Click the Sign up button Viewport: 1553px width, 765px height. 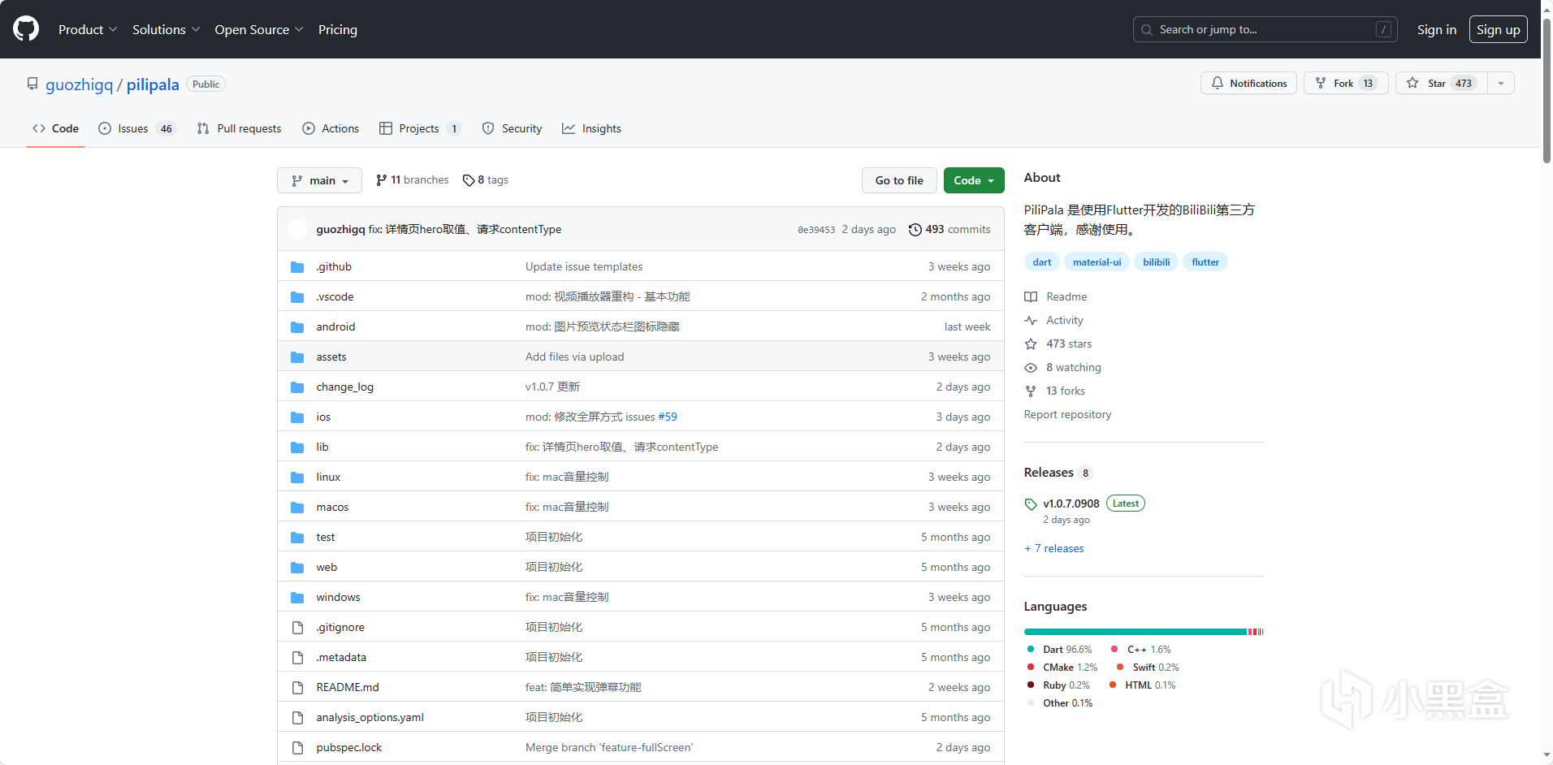click(x=1499, y=29)
